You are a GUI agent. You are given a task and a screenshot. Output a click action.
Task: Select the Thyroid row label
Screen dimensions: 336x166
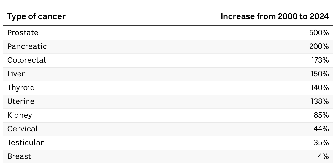point(21,88)
